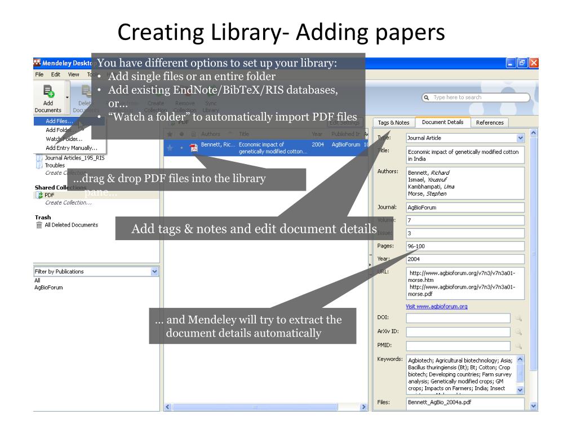Screen dimensions: 577x433
Task: Click the Pages field 96-100
Action: pyautogui.click(x=465, y=246)
